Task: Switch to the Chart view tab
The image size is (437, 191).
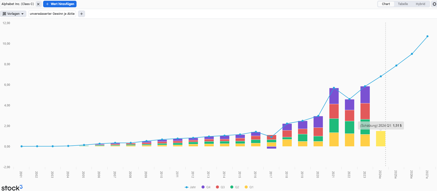Action: pyautogui.click(x=386, y=4)
